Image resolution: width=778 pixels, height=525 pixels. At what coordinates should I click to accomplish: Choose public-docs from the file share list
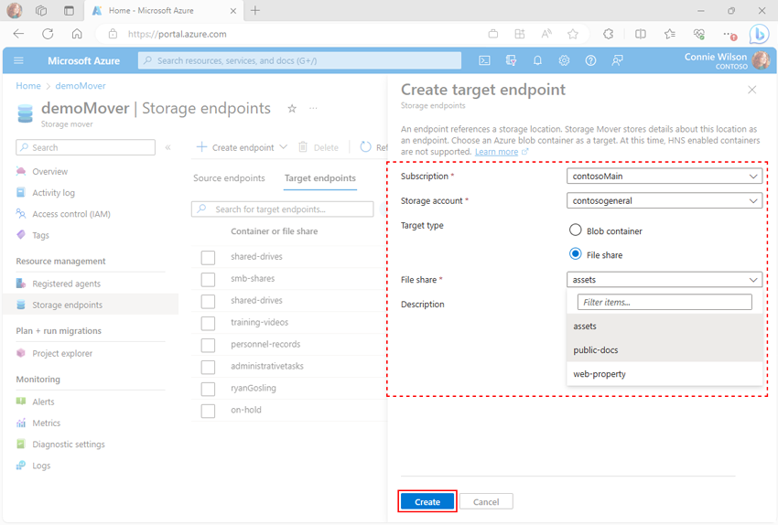tap(664, 350)
